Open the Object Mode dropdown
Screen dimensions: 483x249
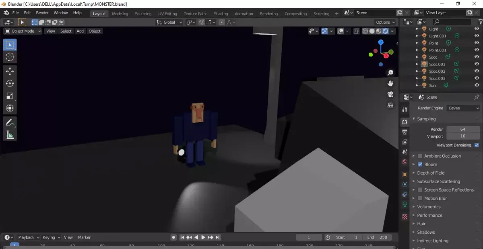23,31
